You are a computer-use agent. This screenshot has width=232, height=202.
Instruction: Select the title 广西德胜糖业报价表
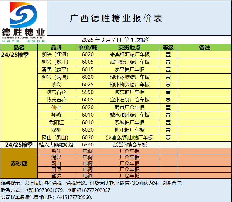pyautogui.click(x=116, y=18)
